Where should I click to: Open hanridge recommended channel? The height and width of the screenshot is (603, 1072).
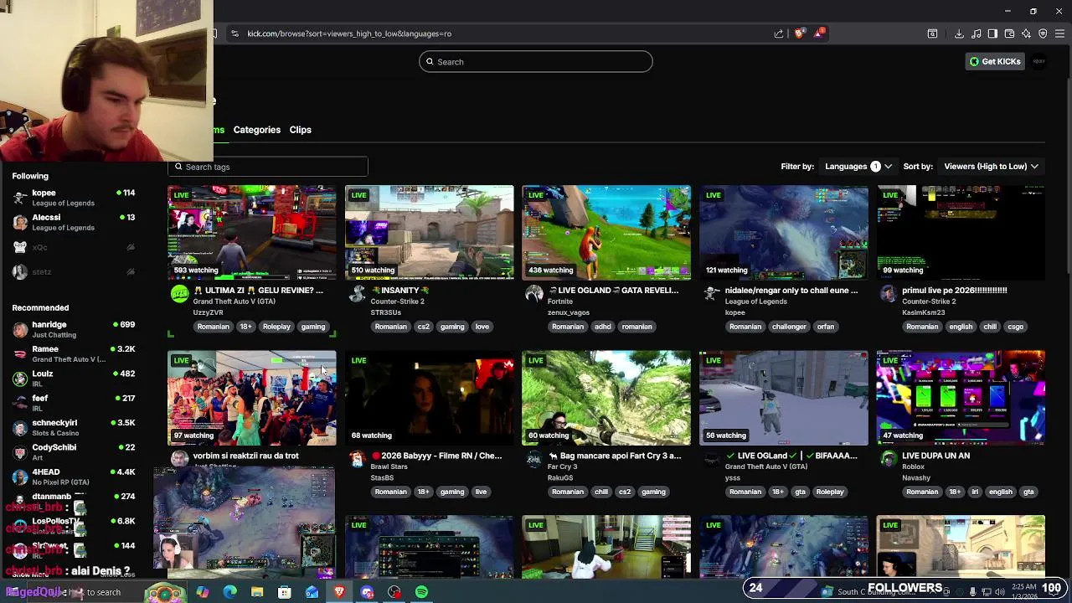click(74, 329)
